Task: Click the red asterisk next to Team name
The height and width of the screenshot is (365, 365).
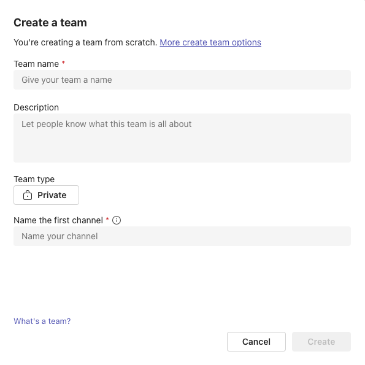Action: (63, 63)
